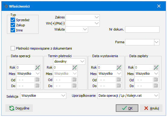This screenshot has width=167, height=117.
Task: Open calendar picker for Data zapłaty Od
Action: point(156,80)
